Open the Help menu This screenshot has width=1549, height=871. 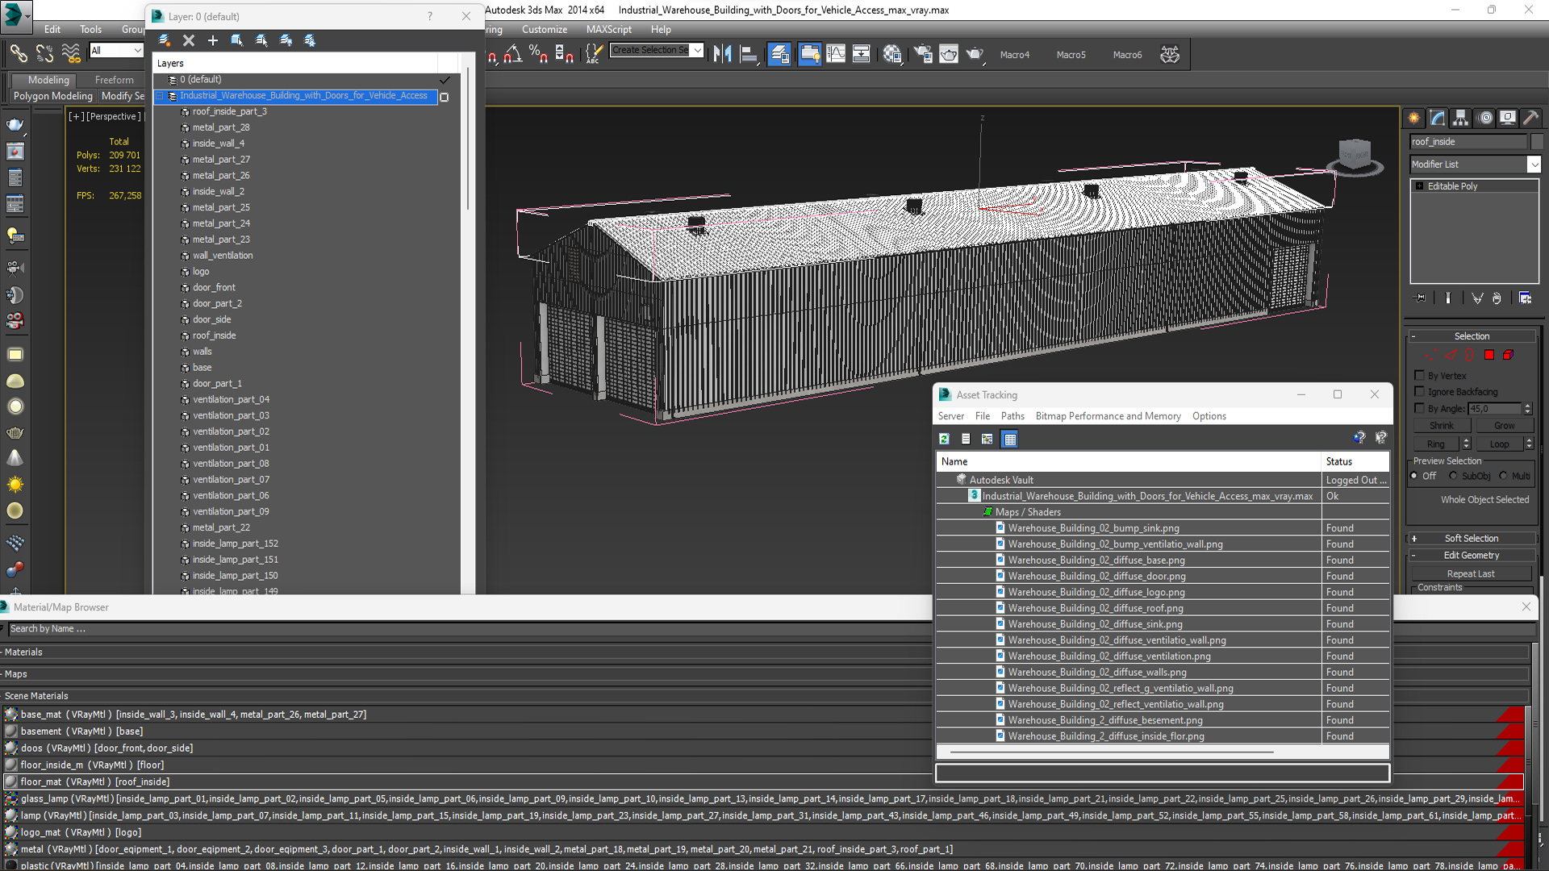tap(661, 29)
